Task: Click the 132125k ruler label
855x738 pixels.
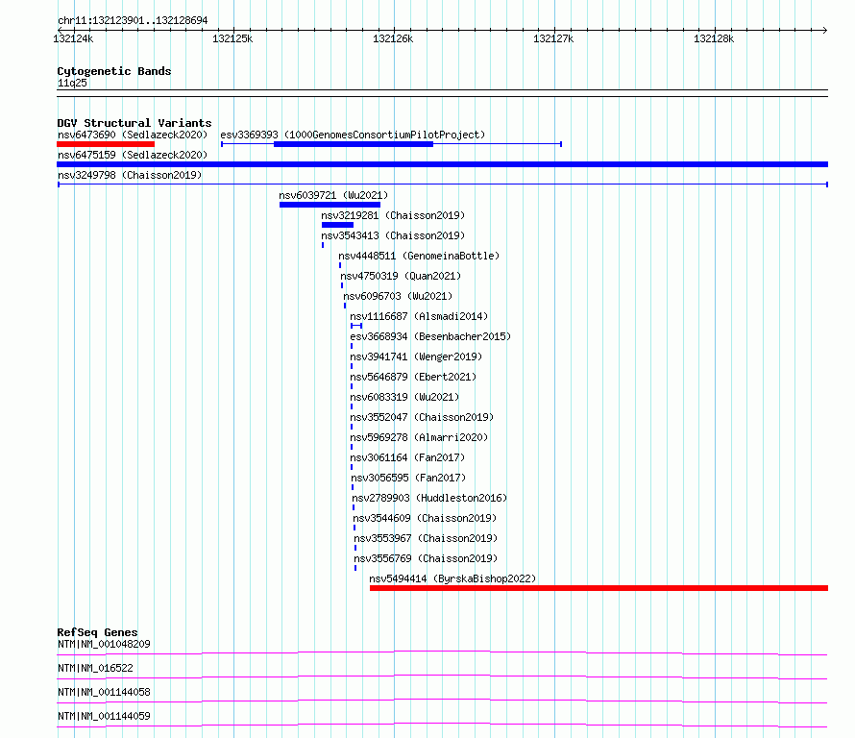Action: point(232,38)
